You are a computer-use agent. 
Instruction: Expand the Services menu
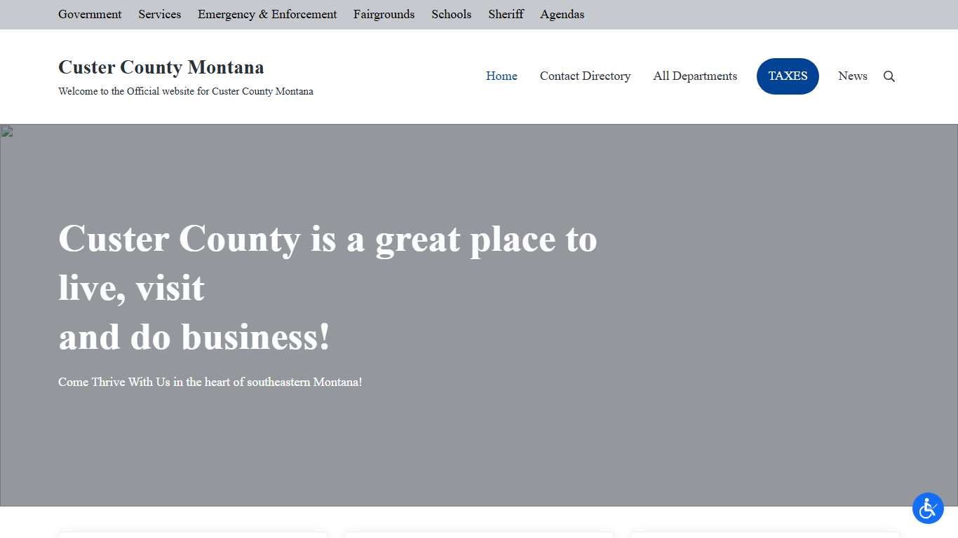click(159, 14)
